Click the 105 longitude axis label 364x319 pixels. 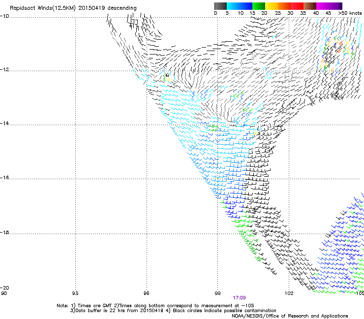pos(360,293)
